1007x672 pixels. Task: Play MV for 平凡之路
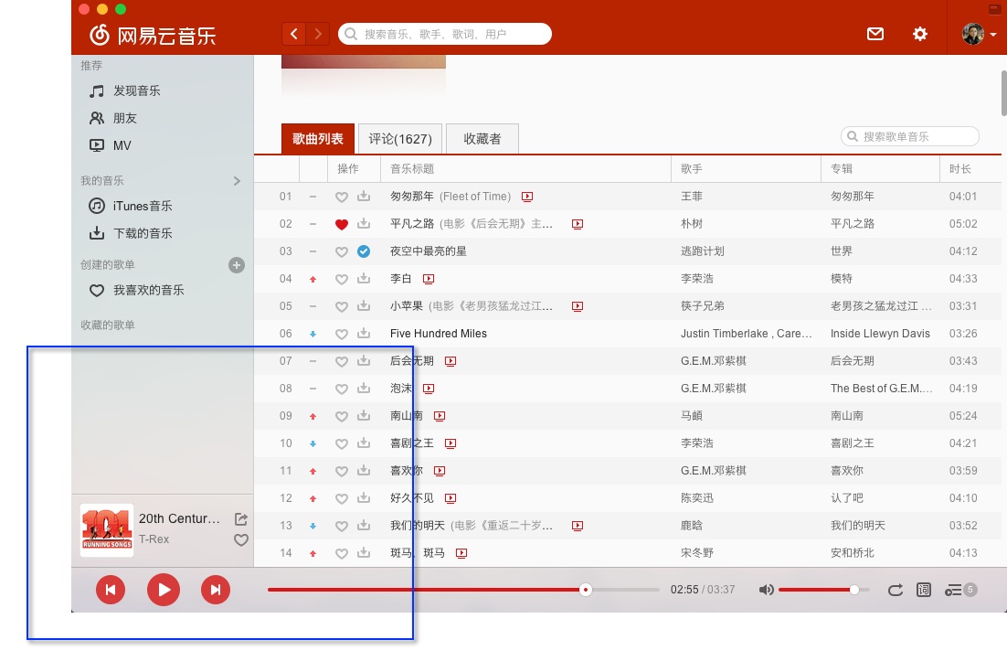578,224
